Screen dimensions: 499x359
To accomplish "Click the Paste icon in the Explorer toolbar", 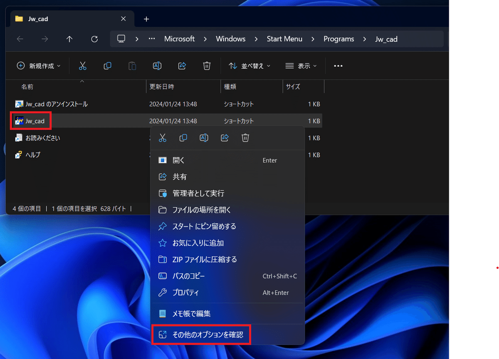I will 132,66.
